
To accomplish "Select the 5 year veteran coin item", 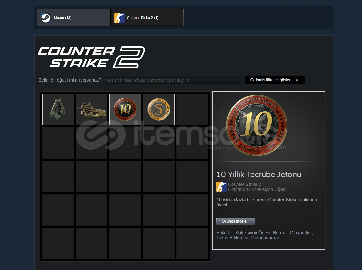I will point(159,109).
